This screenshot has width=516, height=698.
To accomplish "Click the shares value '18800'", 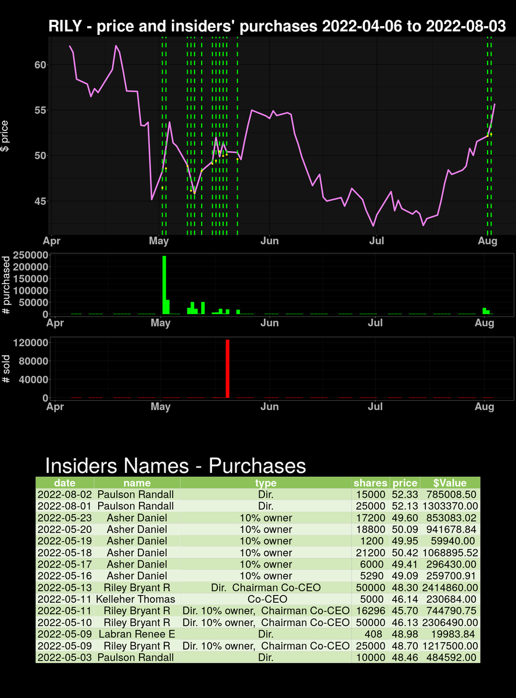I will click(370, 529).
